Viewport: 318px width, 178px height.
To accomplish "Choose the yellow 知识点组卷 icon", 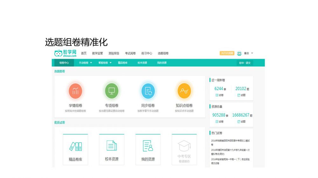I will [x=184, y=91].
